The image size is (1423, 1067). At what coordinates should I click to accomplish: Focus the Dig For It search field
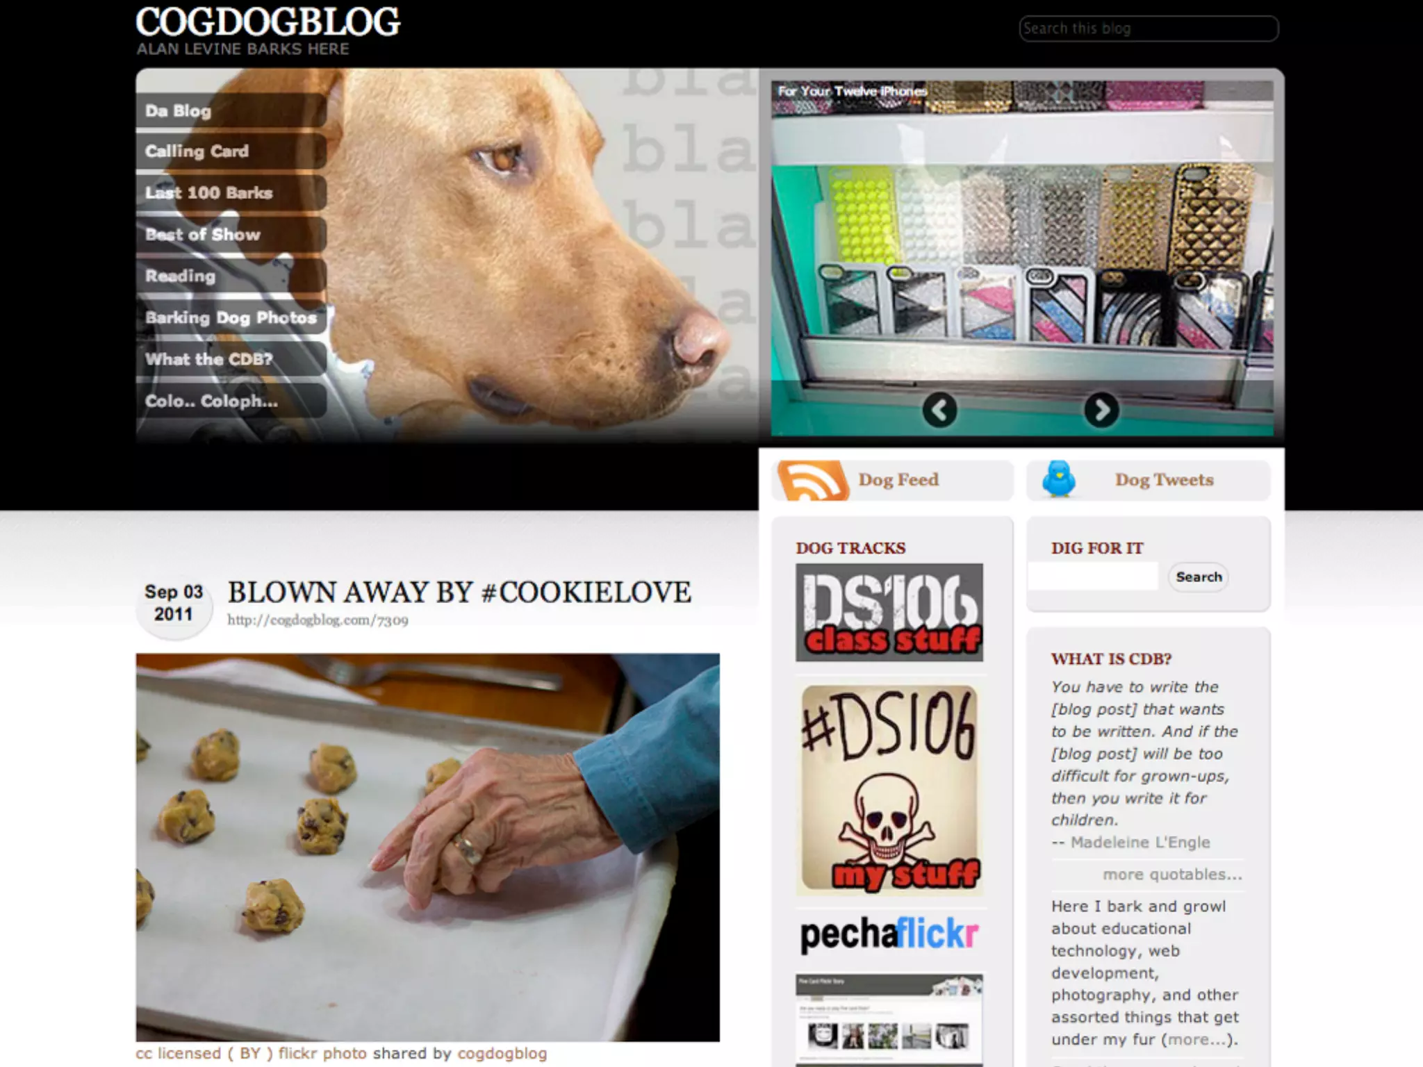pos(1093,577)
